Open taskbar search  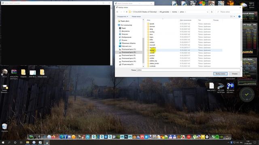tap(9, 142)
